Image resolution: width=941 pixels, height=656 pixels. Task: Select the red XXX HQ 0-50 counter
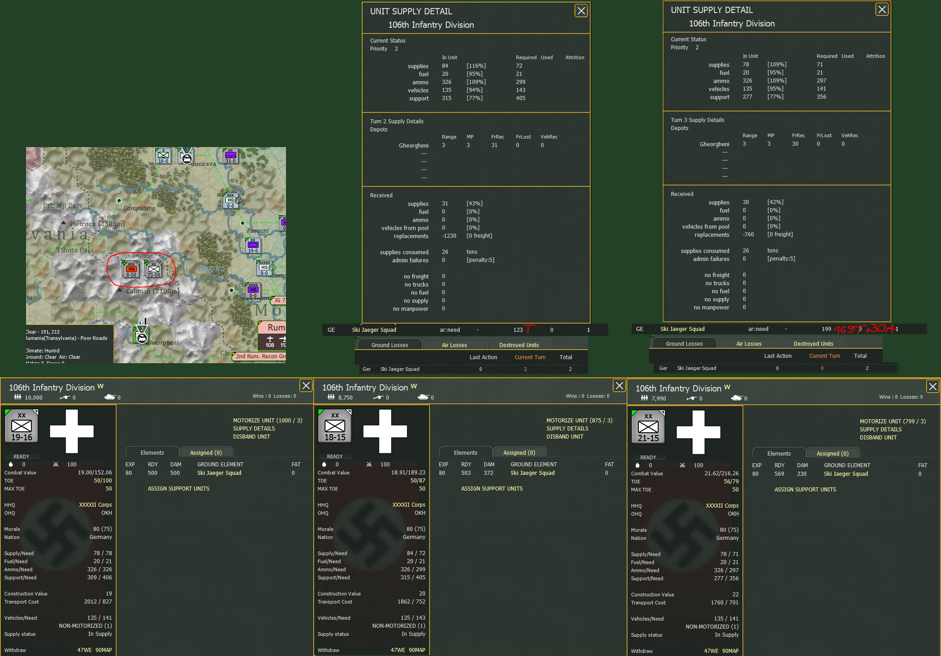click(131, 269)
